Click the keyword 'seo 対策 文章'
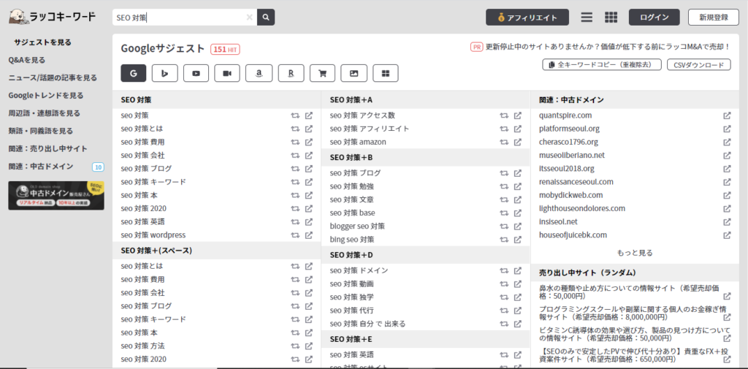 351,199
